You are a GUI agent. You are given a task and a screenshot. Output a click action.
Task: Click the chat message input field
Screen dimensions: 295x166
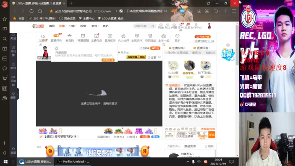click(191, 135)
